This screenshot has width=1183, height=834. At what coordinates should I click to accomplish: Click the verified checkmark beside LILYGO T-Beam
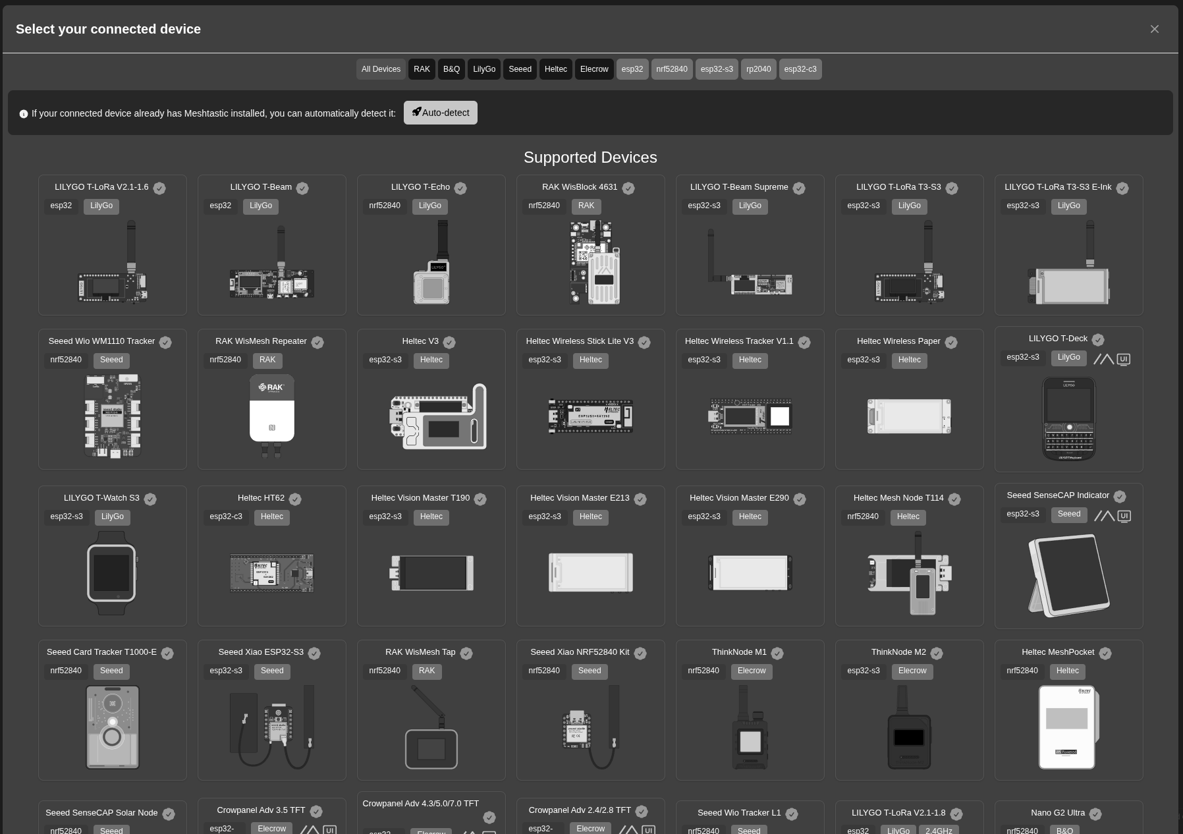coord(302,188)
